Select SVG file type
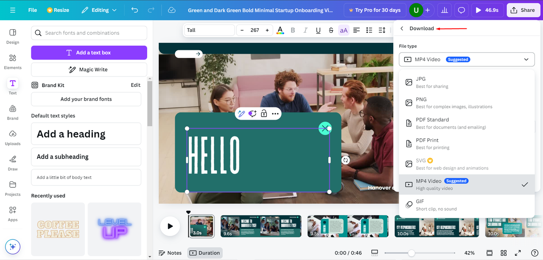The height and width of the screenshot is (260, 543). (x=467, y=164)
